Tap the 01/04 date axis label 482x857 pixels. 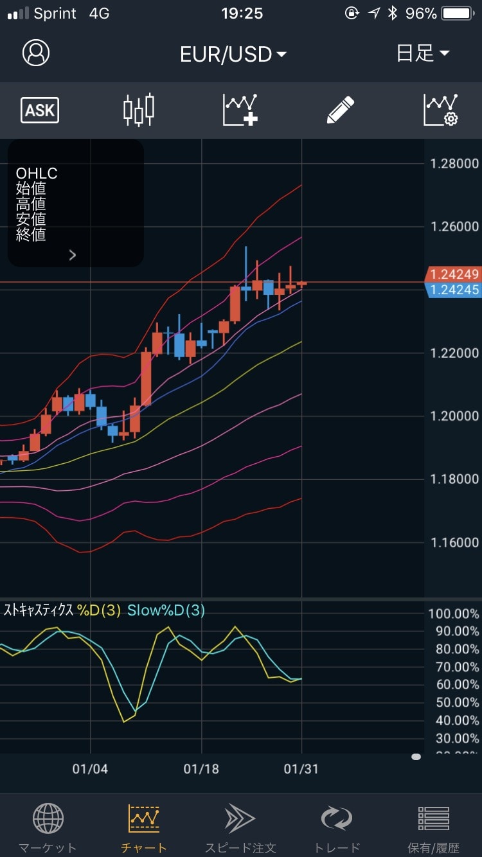click(x=90, y=768)
